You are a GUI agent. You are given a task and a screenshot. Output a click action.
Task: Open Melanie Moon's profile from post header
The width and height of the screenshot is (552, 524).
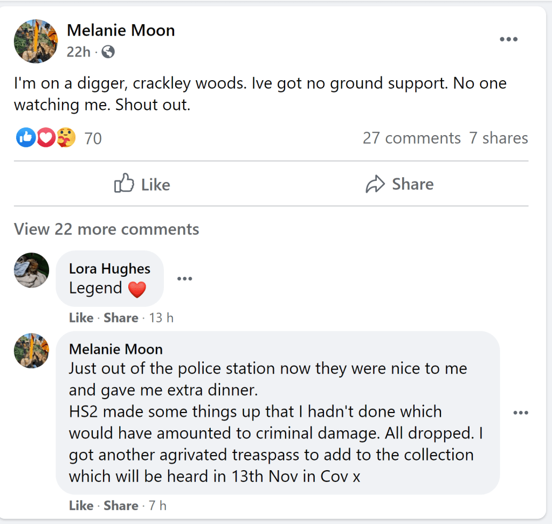pyautogui.click(x=121, y=30)
